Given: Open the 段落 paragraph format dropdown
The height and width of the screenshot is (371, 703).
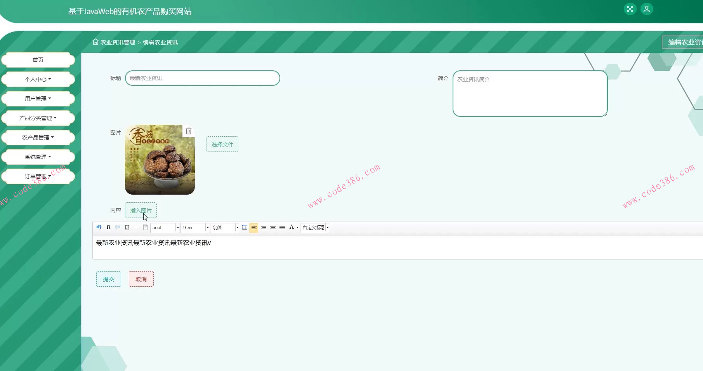Looking at the screenshot, I should pos(237,228).
